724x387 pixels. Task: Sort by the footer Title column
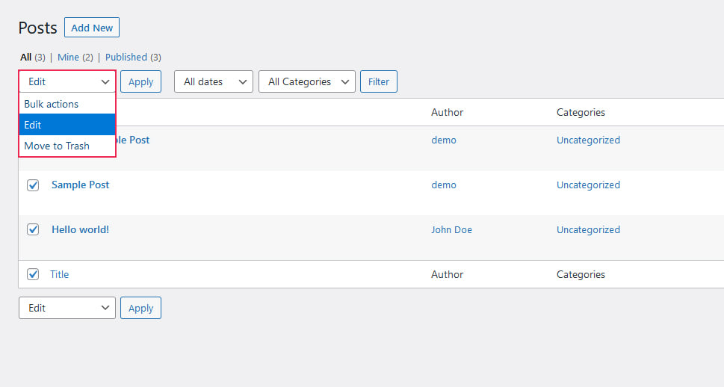[x=59, y=274]
